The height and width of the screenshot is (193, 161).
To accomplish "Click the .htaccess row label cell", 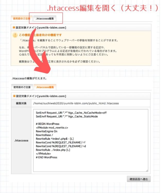I will tap(21, 141).
